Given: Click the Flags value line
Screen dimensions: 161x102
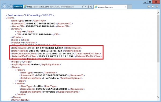Looking at the screenshot, I should pos(21,62).
